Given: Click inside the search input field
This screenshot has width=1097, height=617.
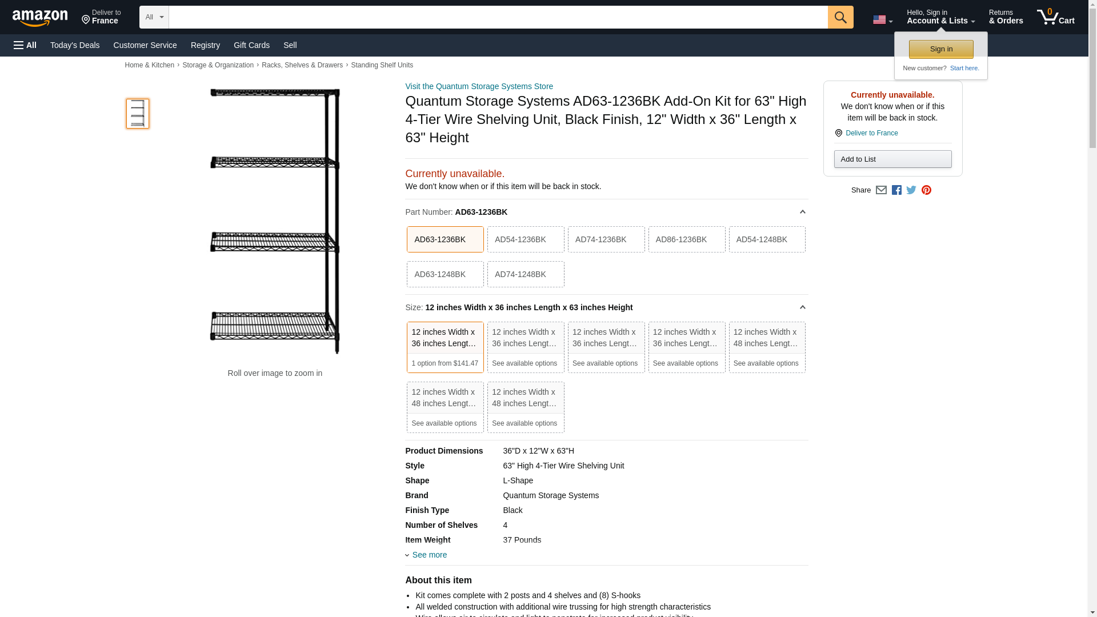Looking at the screenshot, I should (x=497, y=17).
